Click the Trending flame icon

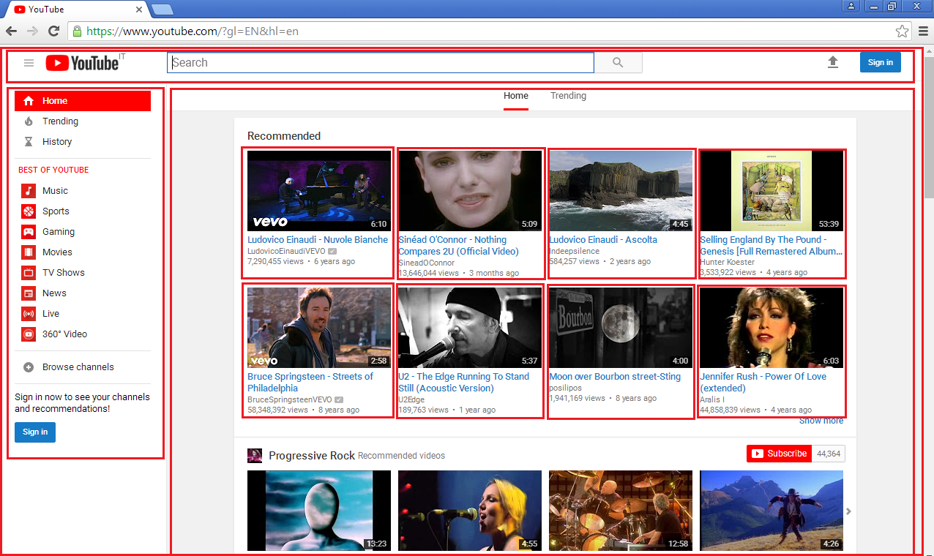click(x=29, y=121)
